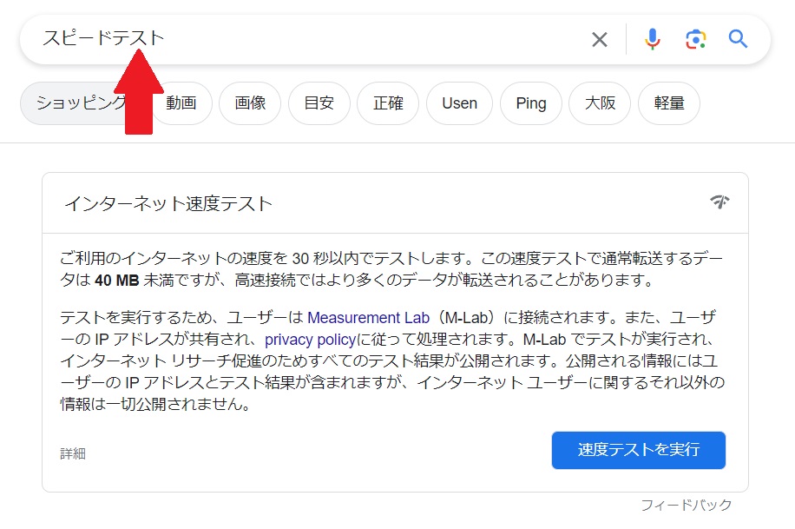
Task: Select the 軽量 suggestion chip
Action: tap(669, 103)
